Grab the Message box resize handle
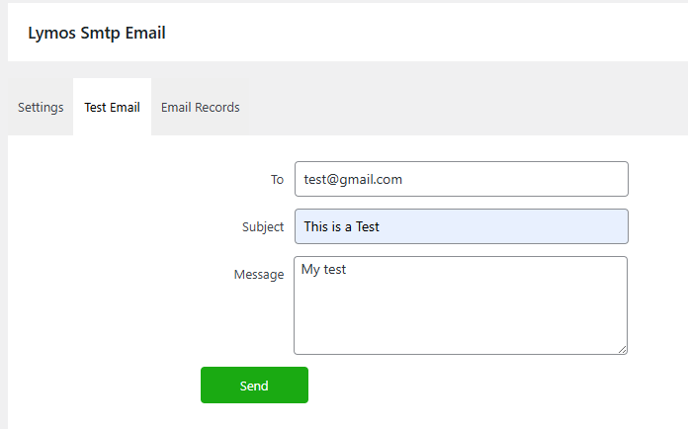 tap(622, 348)
